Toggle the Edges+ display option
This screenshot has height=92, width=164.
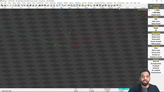[x=86, y=8]
